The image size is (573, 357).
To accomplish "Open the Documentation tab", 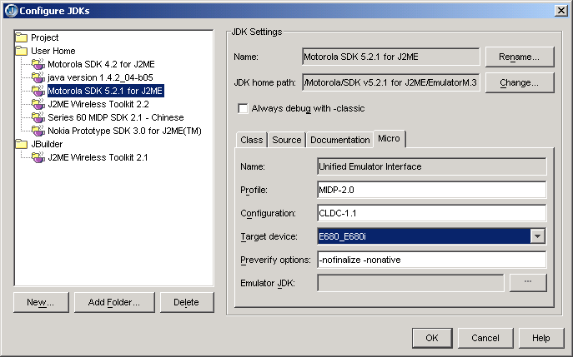I will pyautogui.click(x=339, y=140).
